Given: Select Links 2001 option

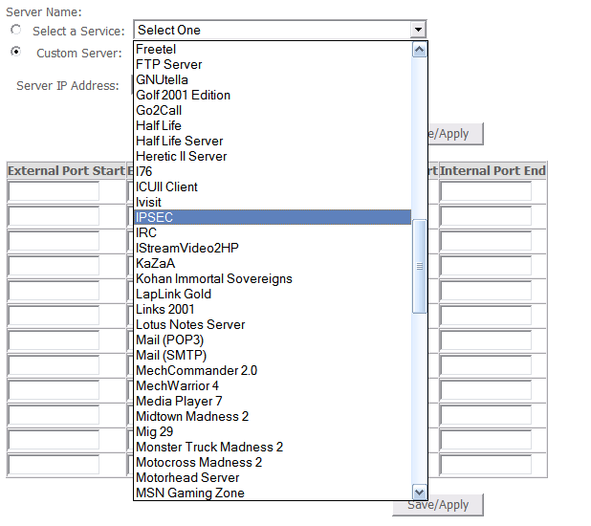Looking at the screenshot, I should tap(273, 309).
